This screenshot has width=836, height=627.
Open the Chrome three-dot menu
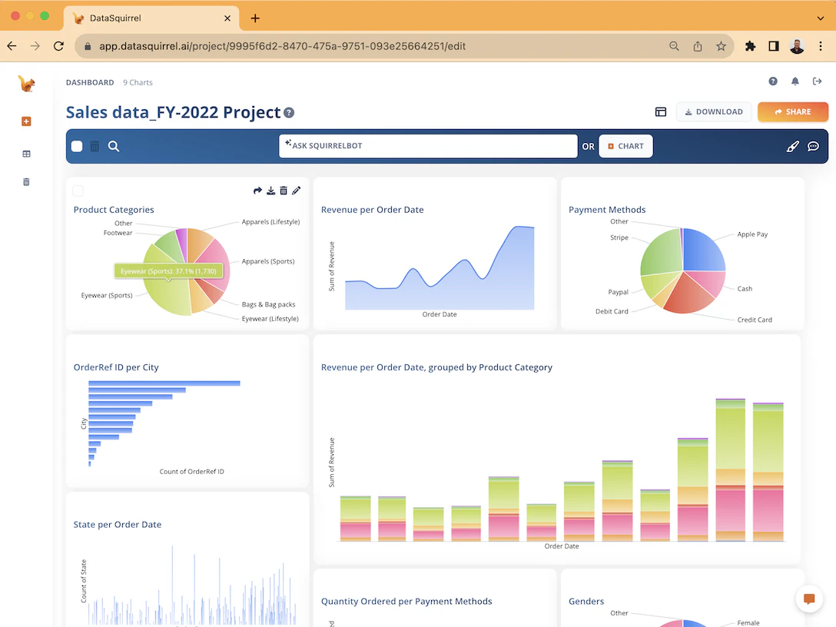coord(821,46)
